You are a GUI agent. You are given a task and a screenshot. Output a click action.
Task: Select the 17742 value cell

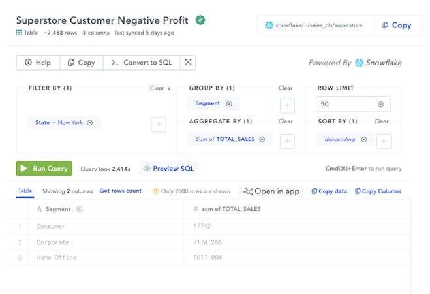(x=298, y=226)
